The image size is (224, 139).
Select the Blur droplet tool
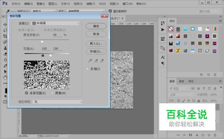[x=5, y=60]
